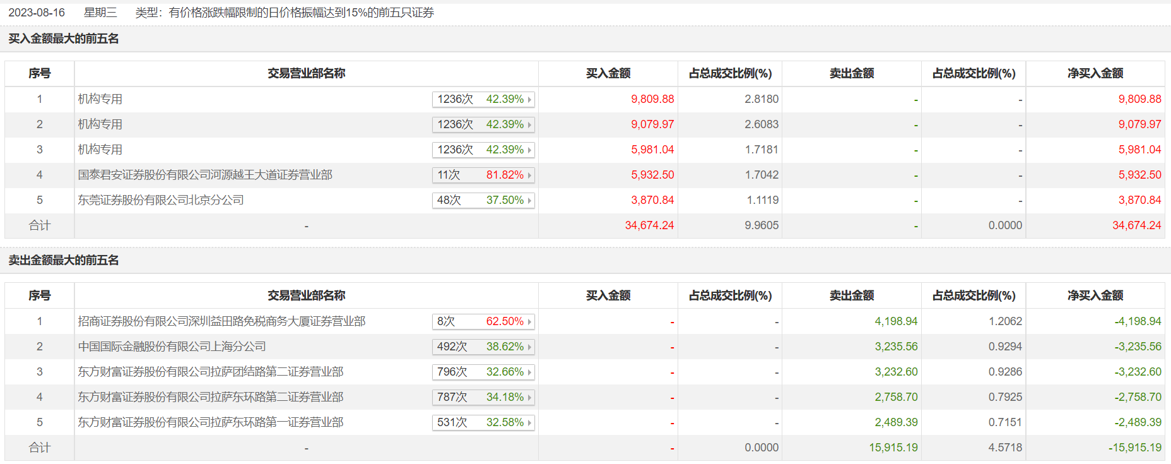
Task: Click the arrow icon beside 8次 62.50%
Action: point(529,322)
